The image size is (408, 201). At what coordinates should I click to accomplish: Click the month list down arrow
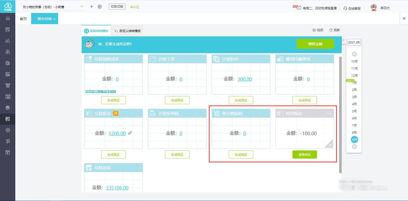pyautogui.click(x=354, y=147)
